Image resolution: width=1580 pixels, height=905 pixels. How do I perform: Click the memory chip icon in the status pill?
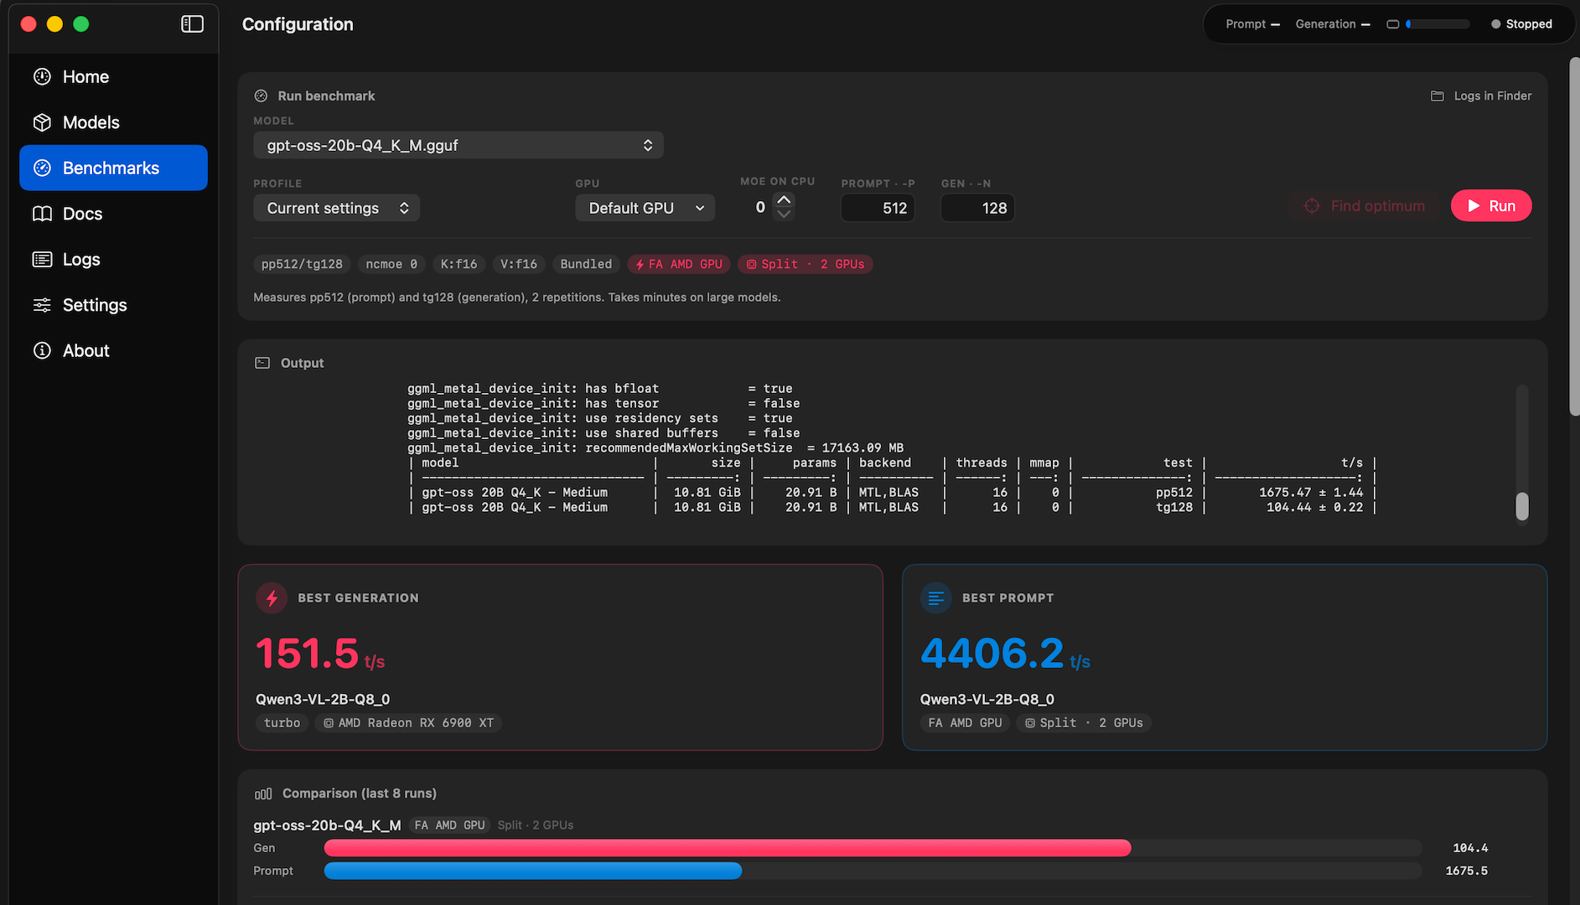pos(1392,24)
